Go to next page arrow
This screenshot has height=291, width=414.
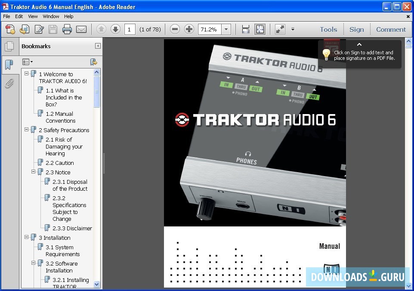(x=115, y=29)
